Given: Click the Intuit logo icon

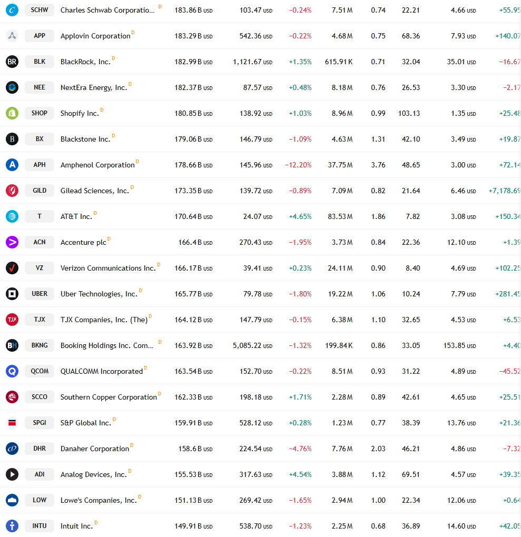Looking at the screenshot, I should pos(12,526).
